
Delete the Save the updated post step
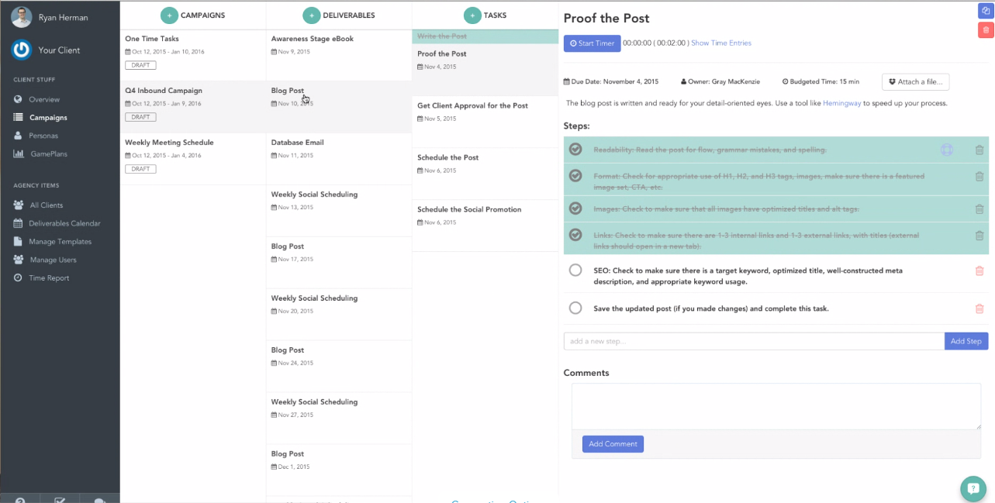tap(979, 308)
